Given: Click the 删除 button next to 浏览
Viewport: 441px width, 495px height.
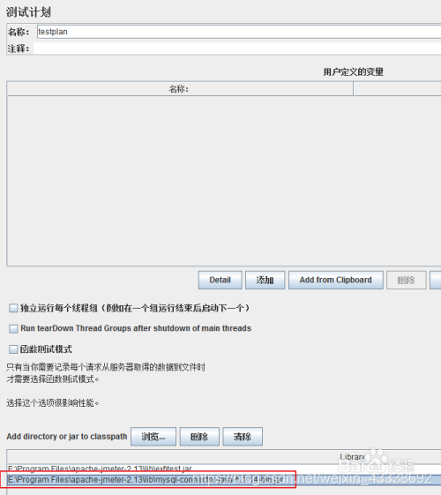Looking at the screenshot, I should 199,437.
